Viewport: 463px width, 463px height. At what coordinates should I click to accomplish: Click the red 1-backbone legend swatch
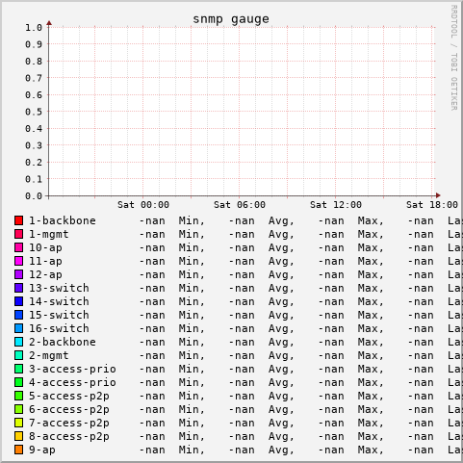pos(18,220)
